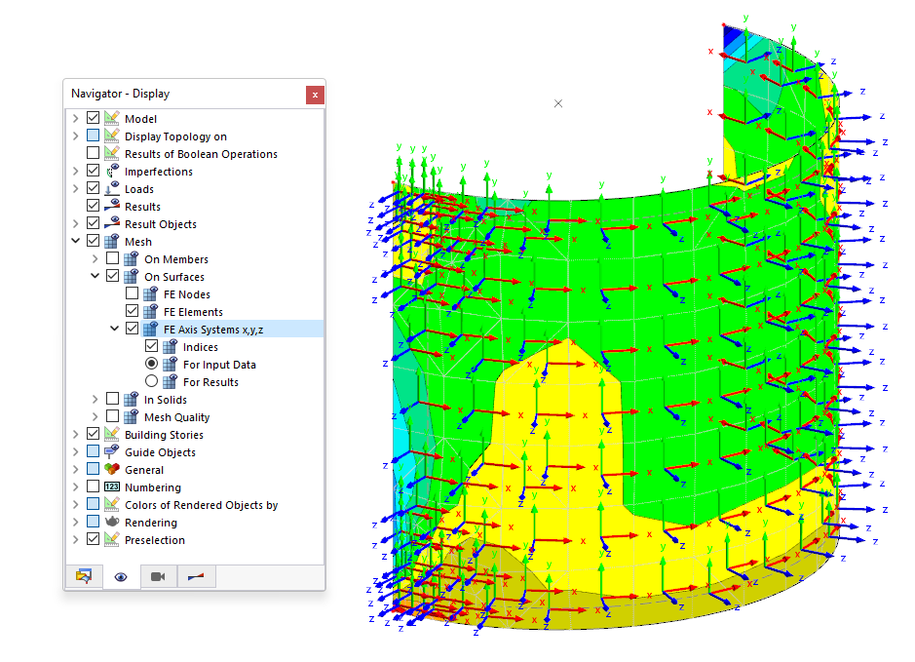Collapse the Mesh tree branch
The image size is (915, 662).
click(76, 241)
